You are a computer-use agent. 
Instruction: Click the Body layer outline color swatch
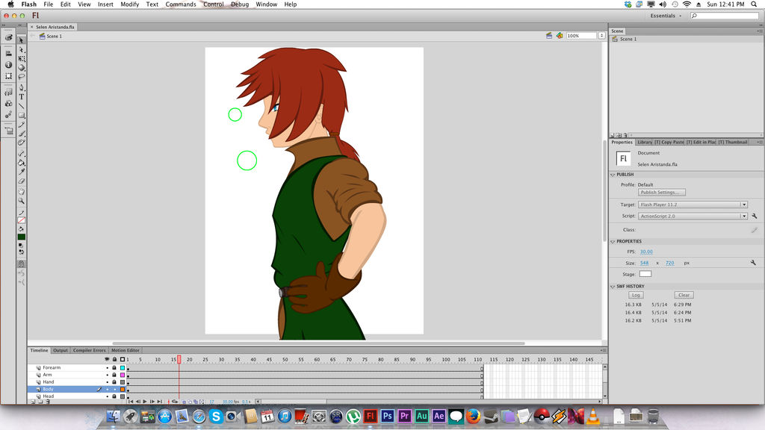coord(123,390)
